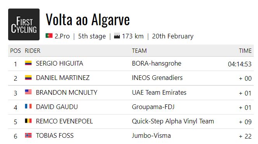Click Remco Evenepoel's Belgian flag

pos(28,121)
